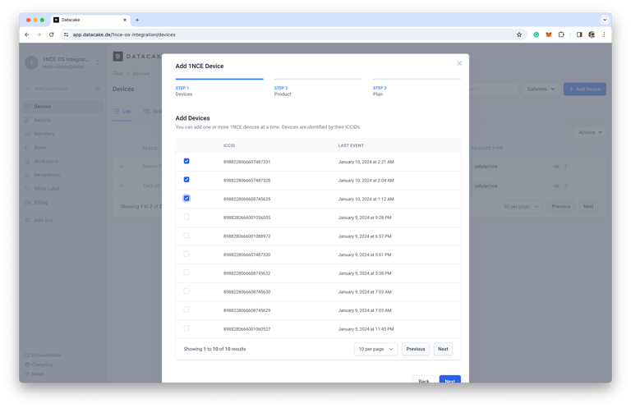
Task: Open the browser extensions puzzle icon
Action: click(x=561, y=34)
